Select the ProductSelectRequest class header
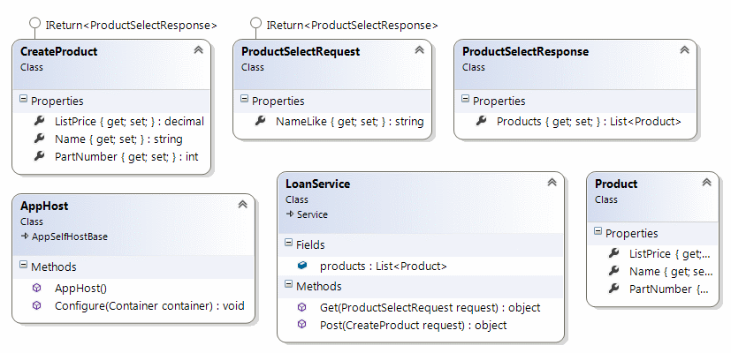Viewport: 731px width, 353px height. [301, 52]
